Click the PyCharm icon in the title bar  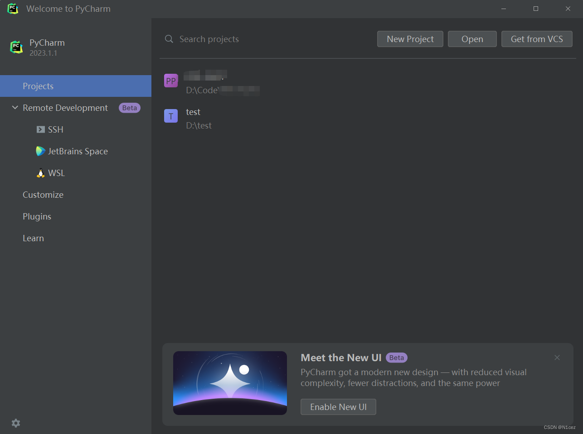pyautogui.click(x=13, y=8)
